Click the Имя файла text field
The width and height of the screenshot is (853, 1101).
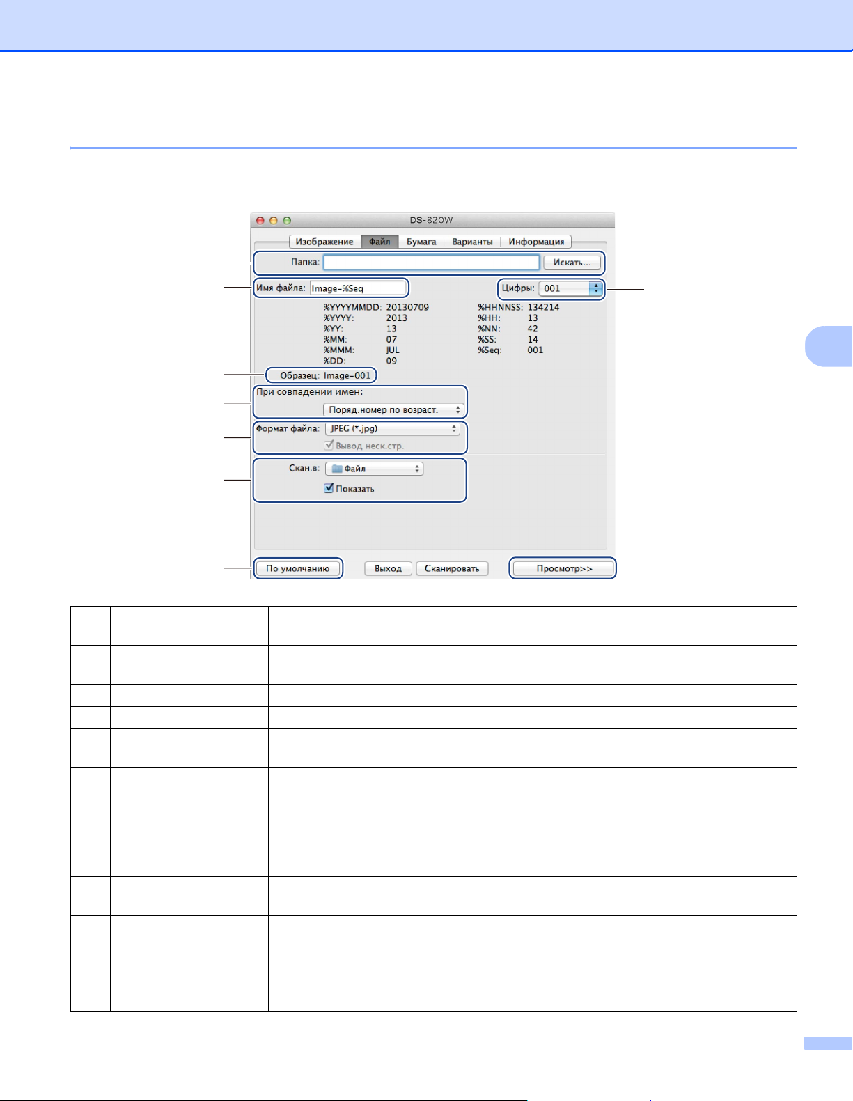pyautogui.click(x=358, y=288)
